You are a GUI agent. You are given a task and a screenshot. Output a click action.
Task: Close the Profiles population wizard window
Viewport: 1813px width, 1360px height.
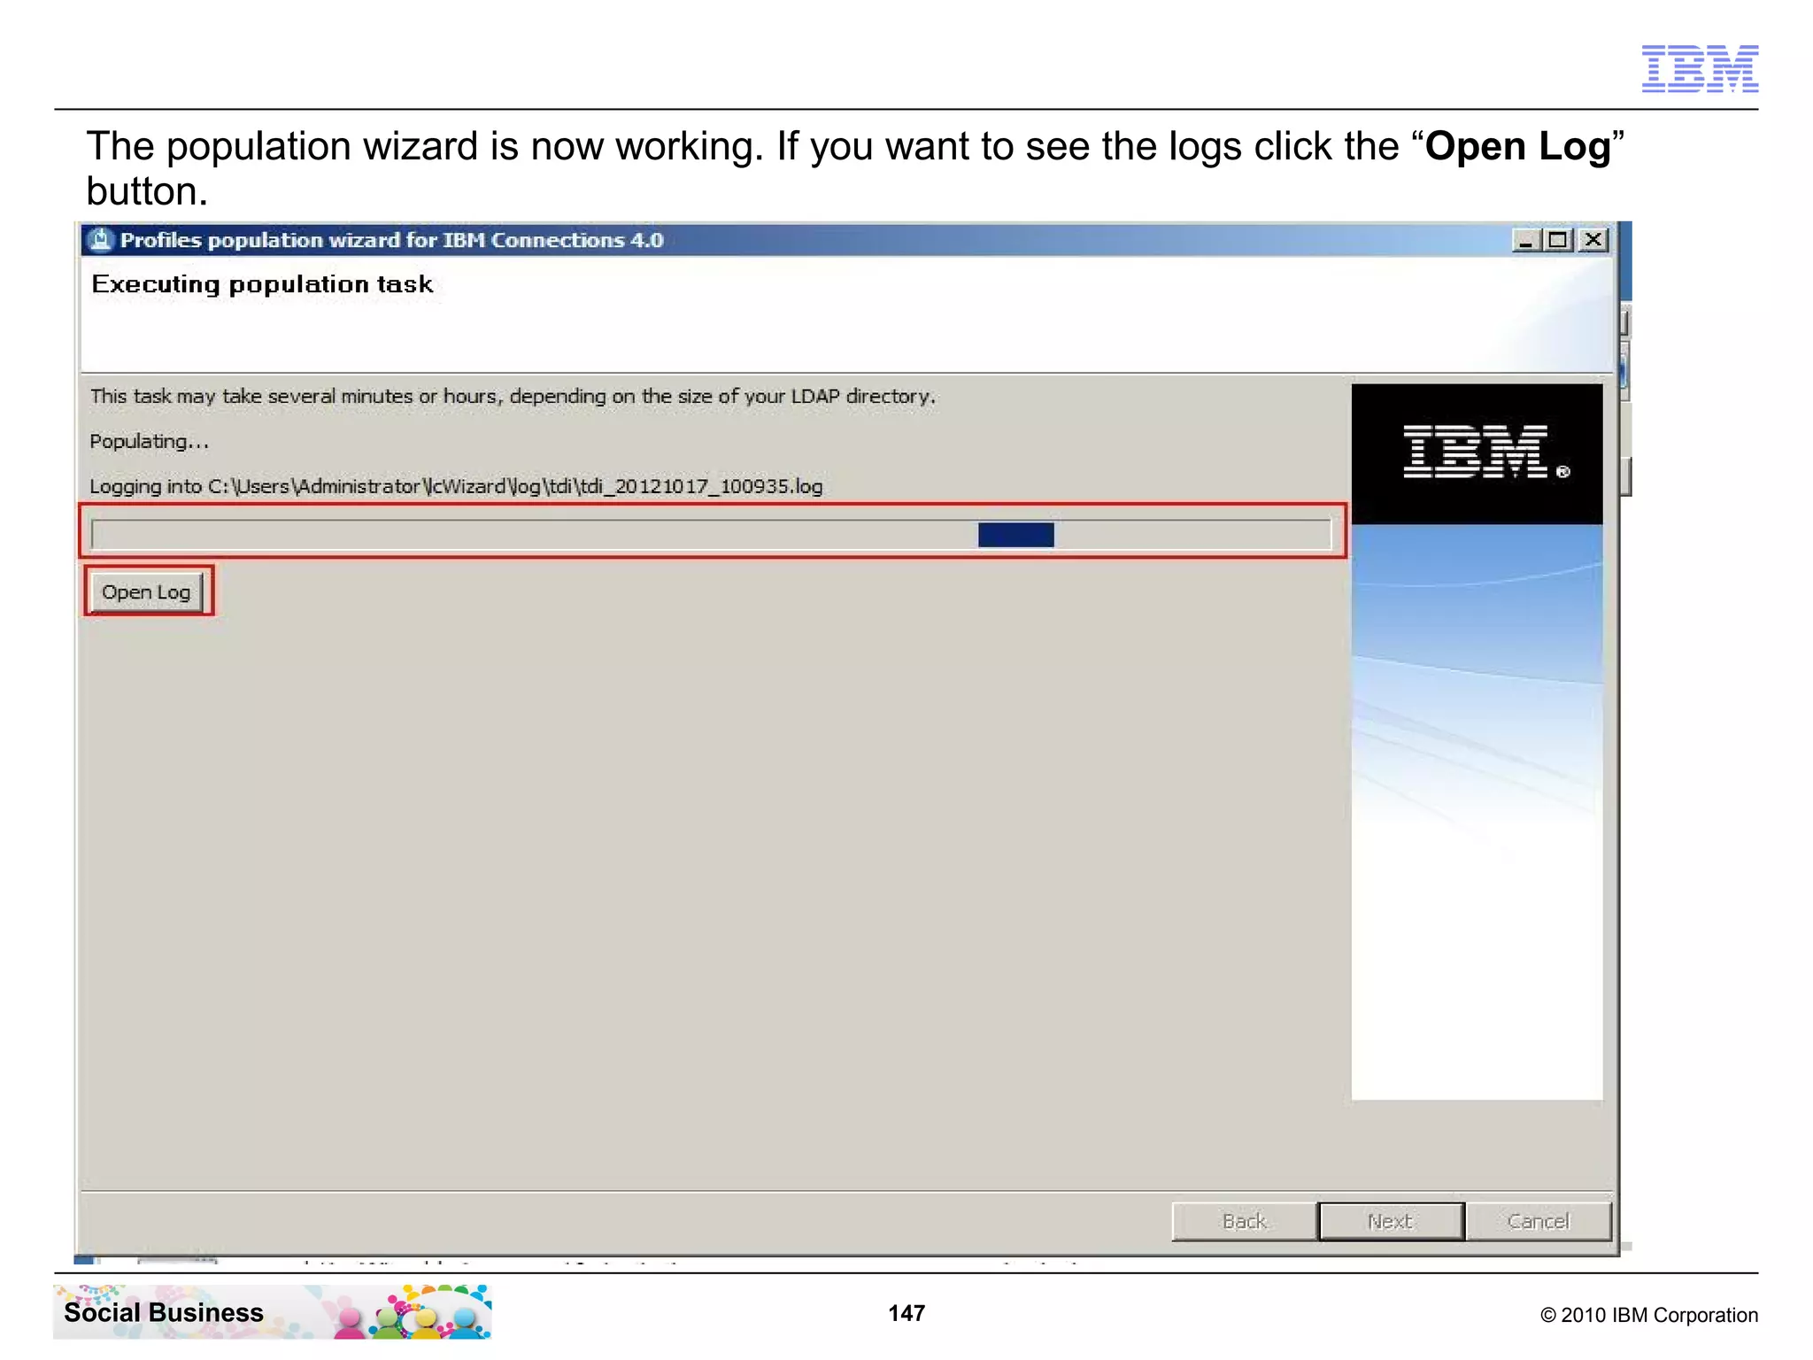1593,240
